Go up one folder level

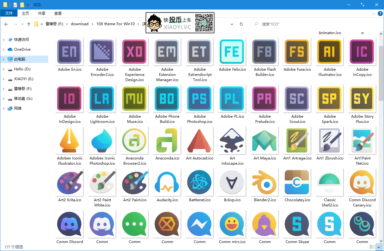tap(29, 24)
